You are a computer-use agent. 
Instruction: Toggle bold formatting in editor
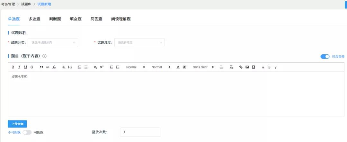[13, 67]
